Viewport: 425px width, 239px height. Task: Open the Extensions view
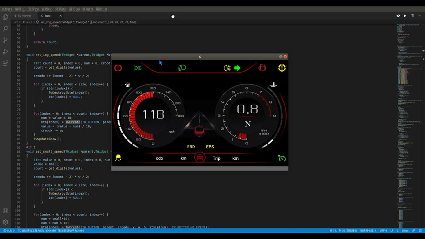click(5, 63)
